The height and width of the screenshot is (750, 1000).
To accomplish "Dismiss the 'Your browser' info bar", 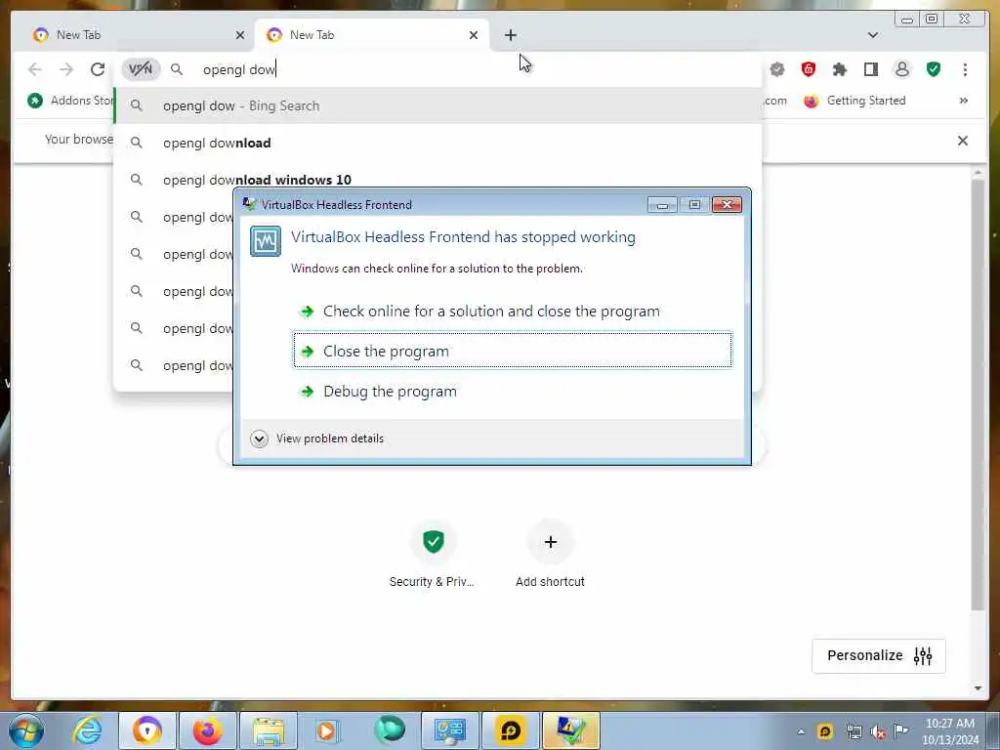I will pos(962,141).
